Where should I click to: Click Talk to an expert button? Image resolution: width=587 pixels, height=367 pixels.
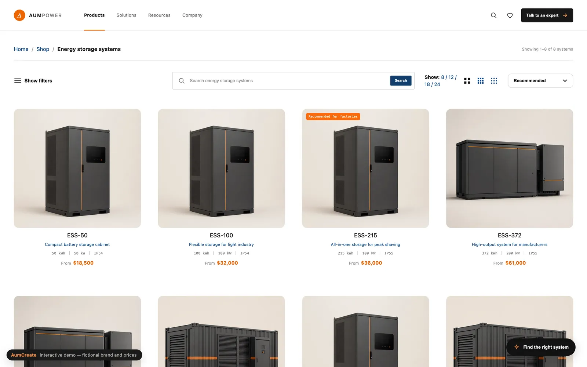click(x=547, y=15)
